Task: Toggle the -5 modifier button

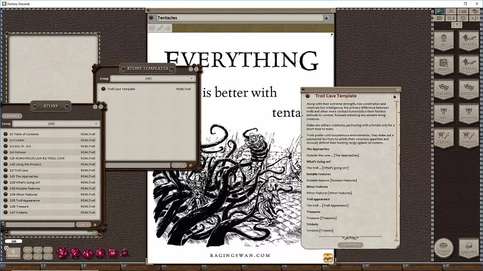Action: pos(48,257)
